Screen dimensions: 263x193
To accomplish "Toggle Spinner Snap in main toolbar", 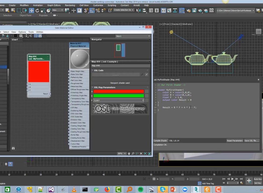I will tap(104, 10).
